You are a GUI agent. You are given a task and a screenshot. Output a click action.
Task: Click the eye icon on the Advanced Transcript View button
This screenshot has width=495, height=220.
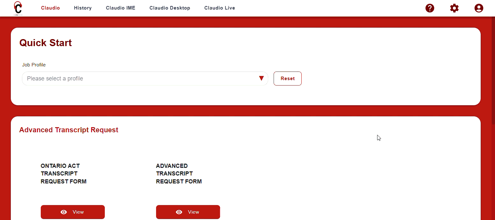tap(179, 212)
